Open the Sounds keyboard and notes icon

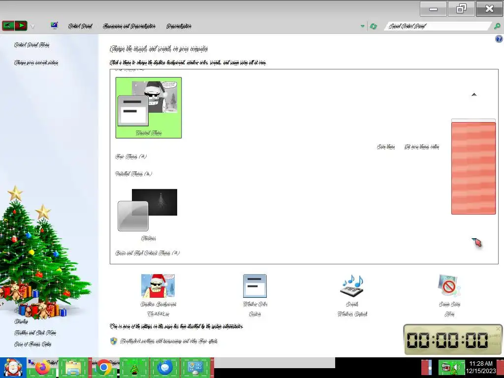pyautogui.click(x=352, y=286)
